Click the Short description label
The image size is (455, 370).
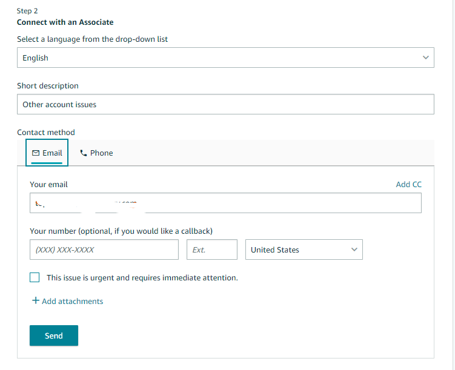click(x=48, y=86)
